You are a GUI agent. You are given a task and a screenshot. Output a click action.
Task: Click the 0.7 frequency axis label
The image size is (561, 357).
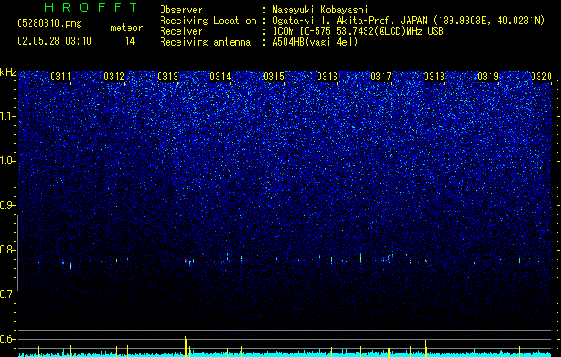tap(8, 295)
